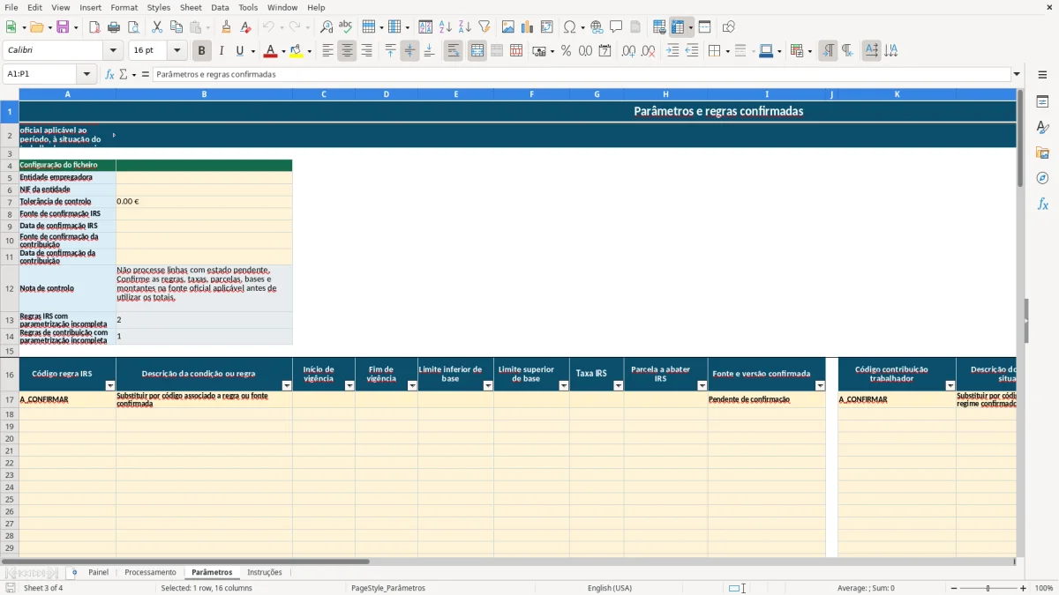This screenshot has height=595, width=1059.
Task: Click the AutoFilter funnel icon
Action: point(484,27)
